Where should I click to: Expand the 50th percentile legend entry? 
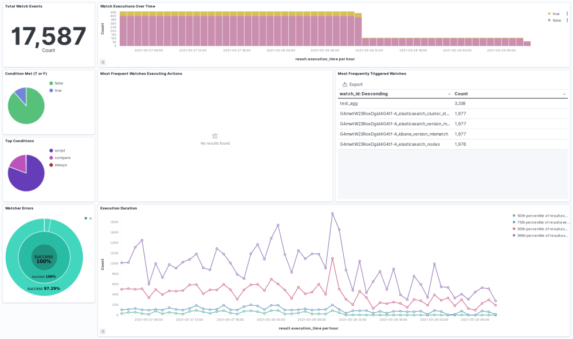tap(542, 216)
